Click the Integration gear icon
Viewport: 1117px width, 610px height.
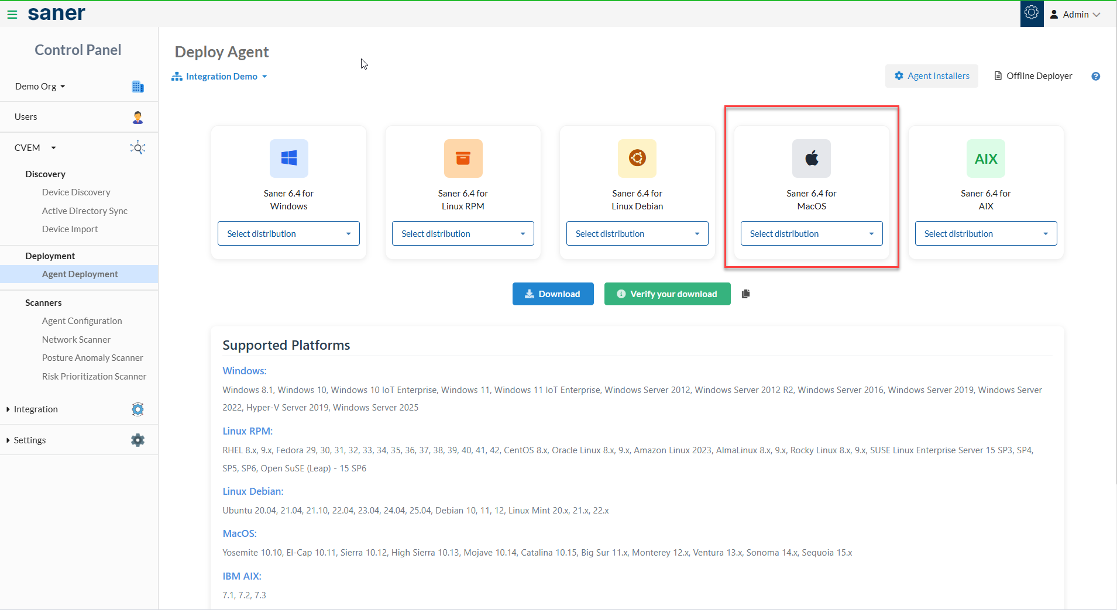pyautogui.click(x=138, y=409)
